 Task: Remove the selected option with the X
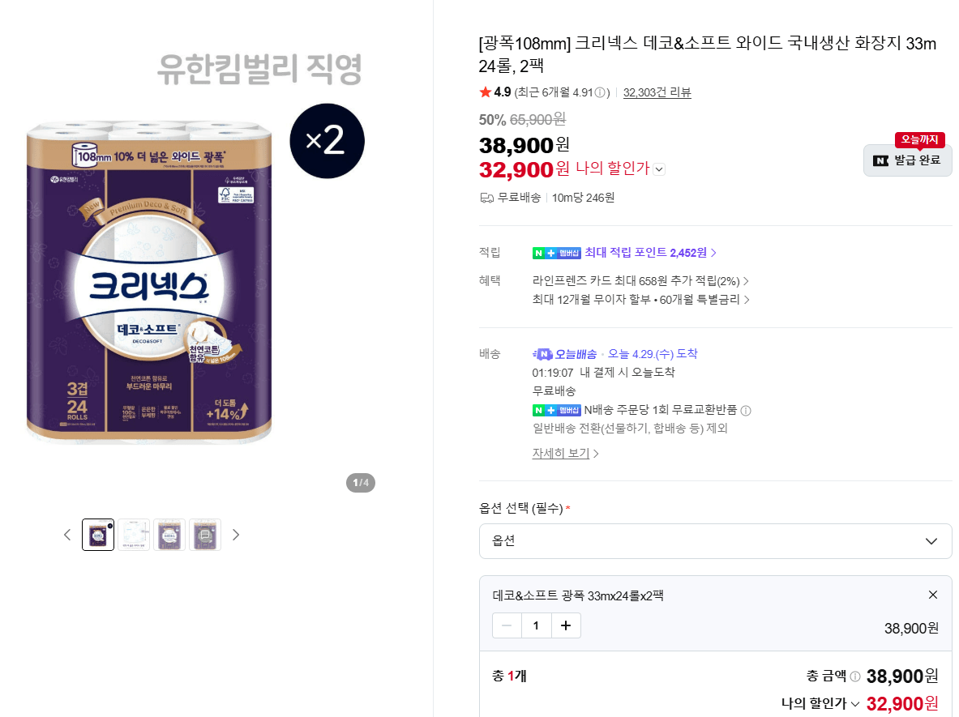click(x=932, y=594)
